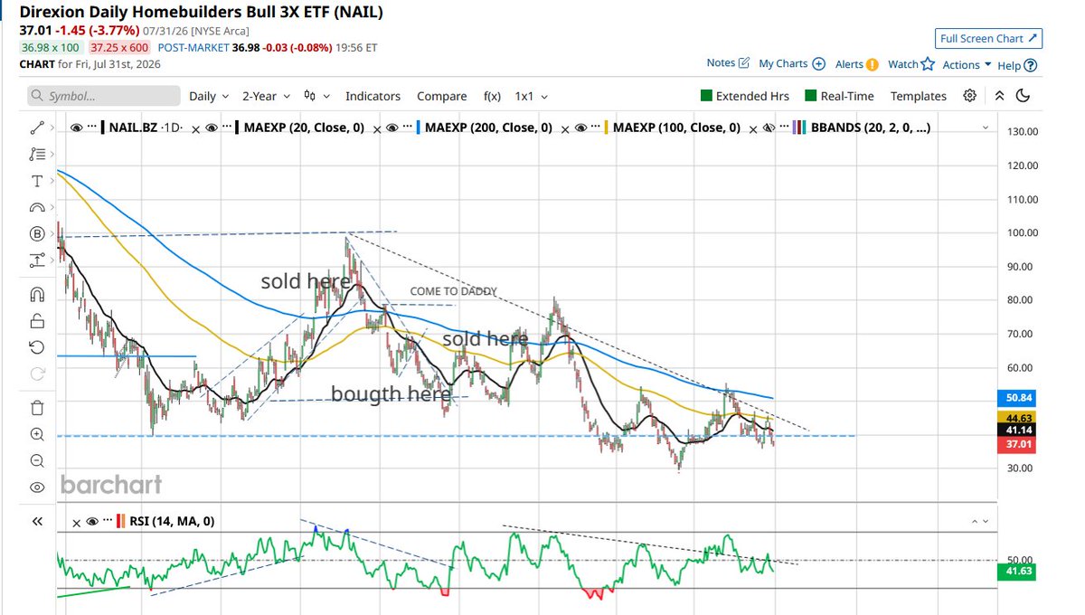This screenshot has width=1085, height=615.
Task: Click the MAEXP 100 yellow color swatch
Action: (x=607, y=128)
